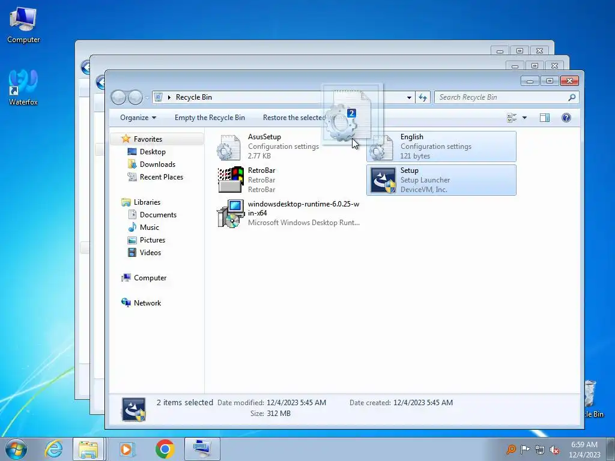Close the front Recycle Bin window
Image resolution: width=615 pixels, height=461 pixels.
coord(569,81)
